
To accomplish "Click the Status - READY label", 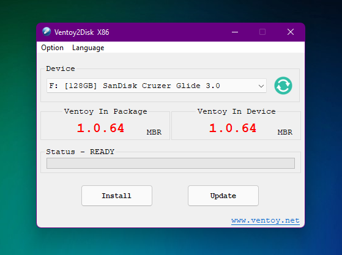I will point(80,152).
